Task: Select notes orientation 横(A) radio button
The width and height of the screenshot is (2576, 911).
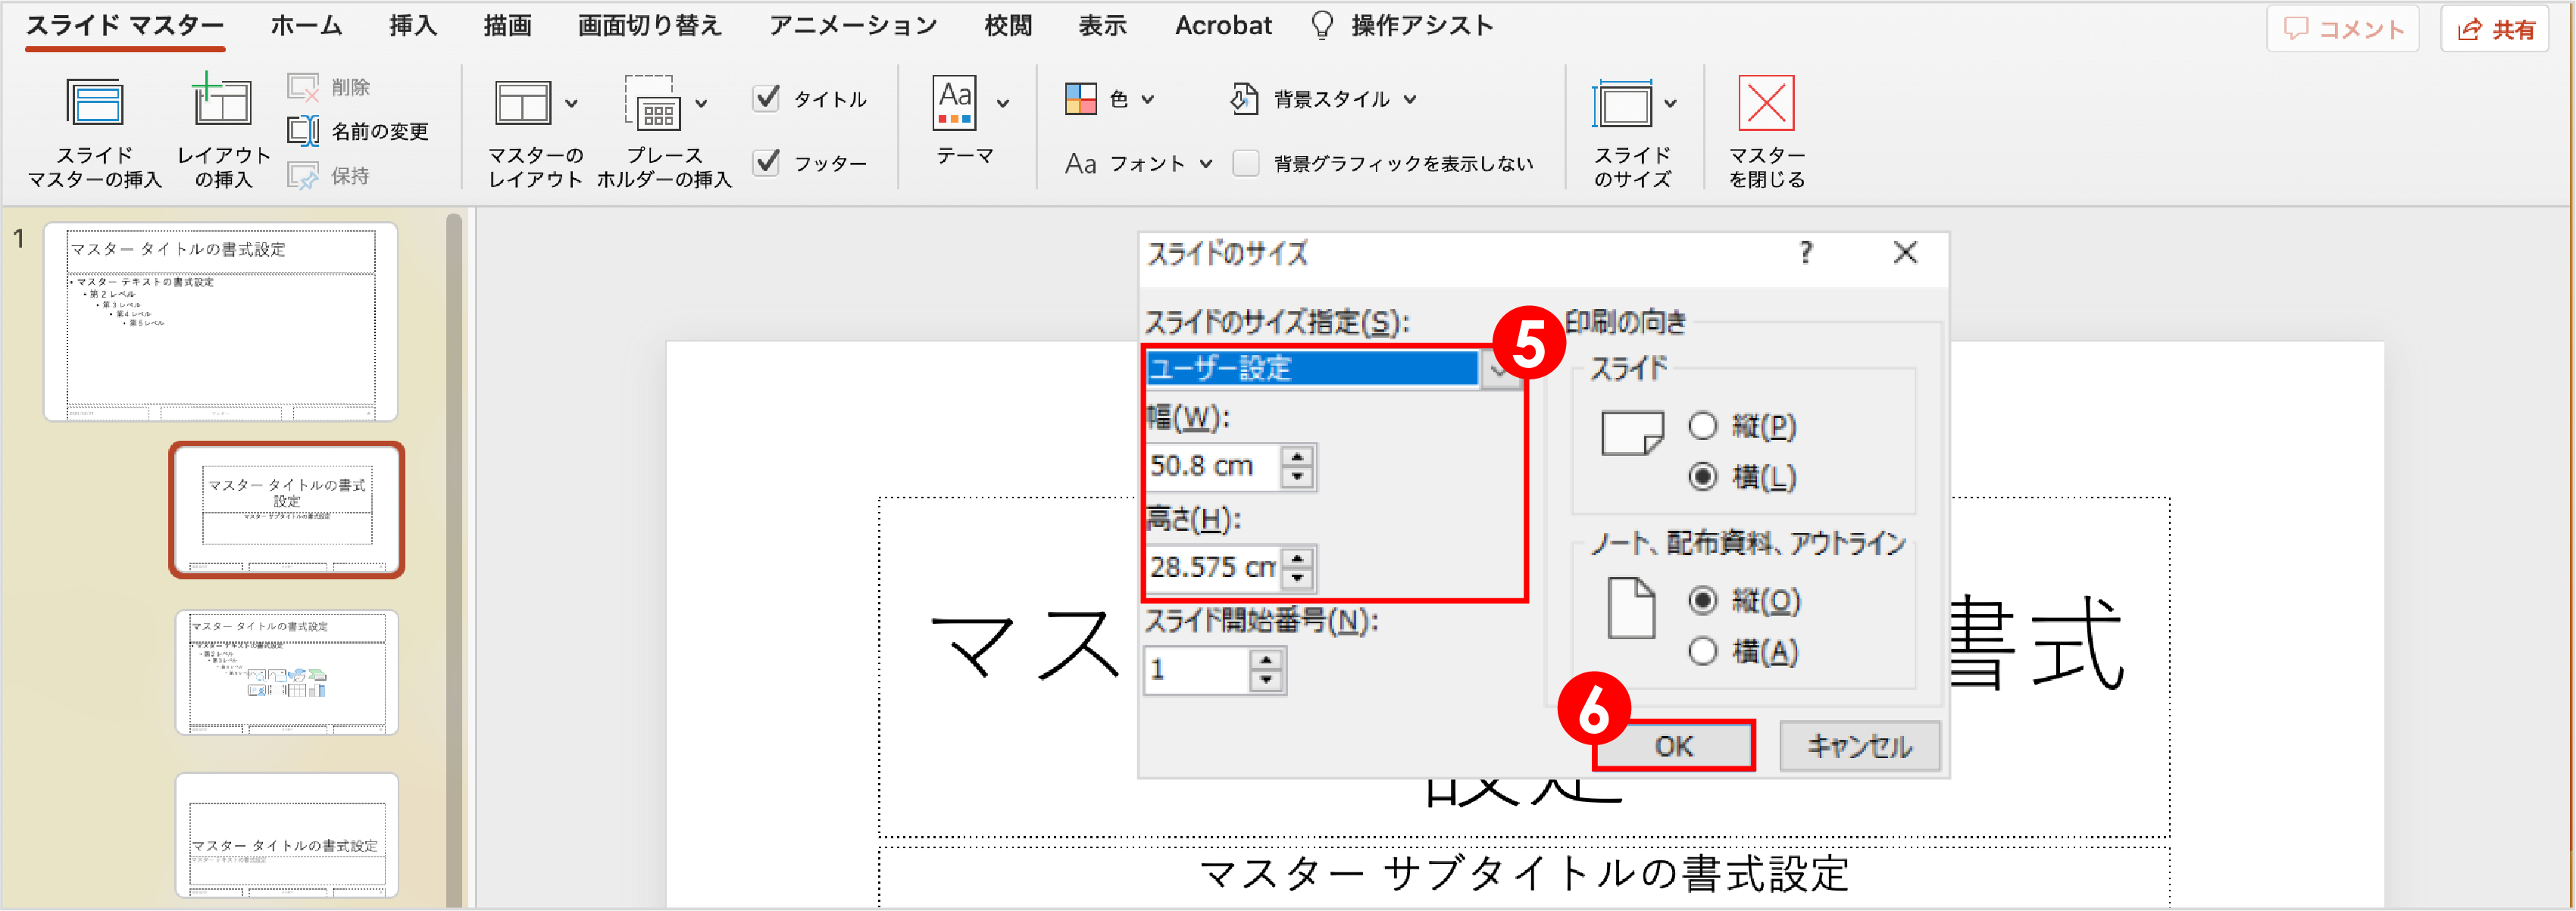Action: [x=1702, y=652]
